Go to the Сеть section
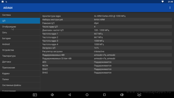 coord(20,33)
